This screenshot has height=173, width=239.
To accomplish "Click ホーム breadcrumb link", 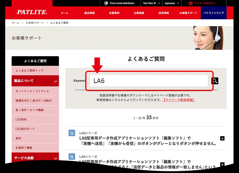I will point(15,23).
